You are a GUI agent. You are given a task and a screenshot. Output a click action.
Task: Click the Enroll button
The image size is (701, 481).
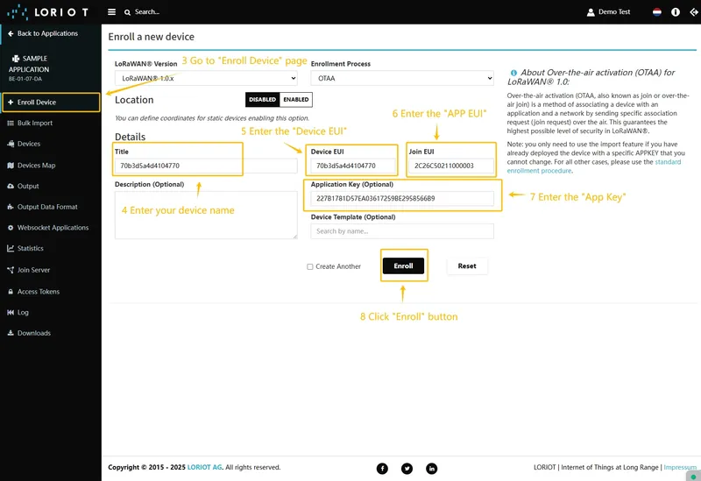[404, 266]
